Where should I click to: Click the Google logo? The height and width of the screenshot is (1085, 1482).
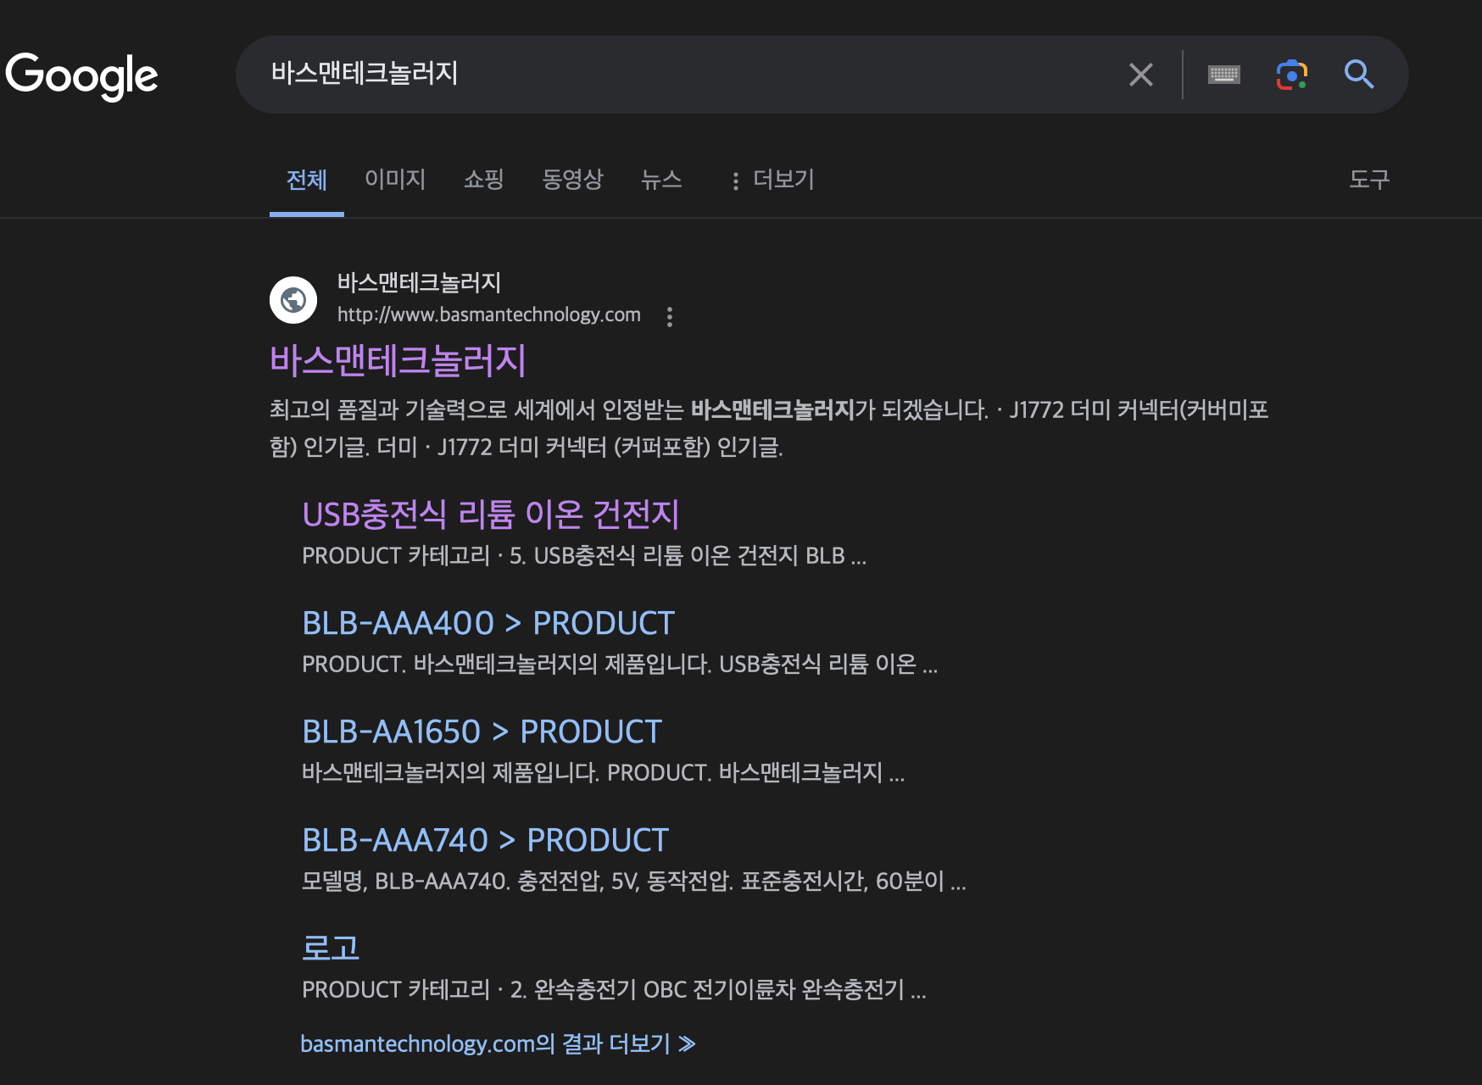(x=81, y=75)
